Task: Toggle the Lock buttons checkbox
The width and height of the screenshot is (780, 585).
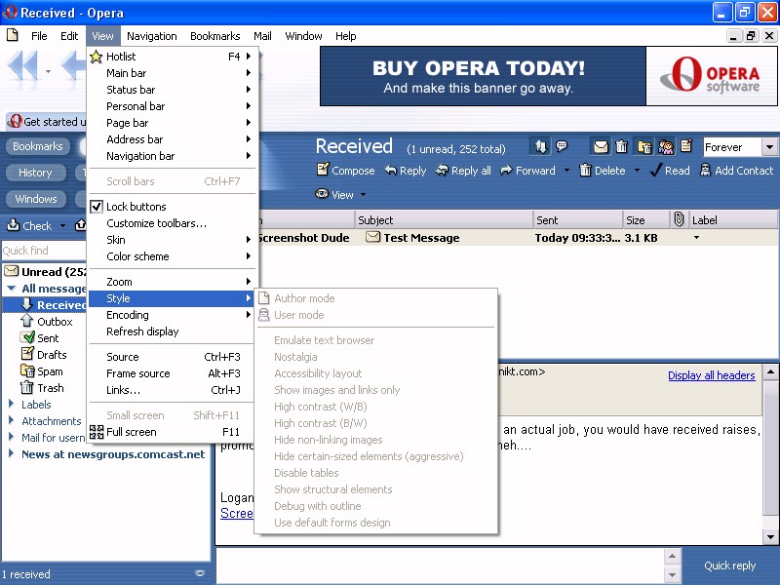Action: 97,207
